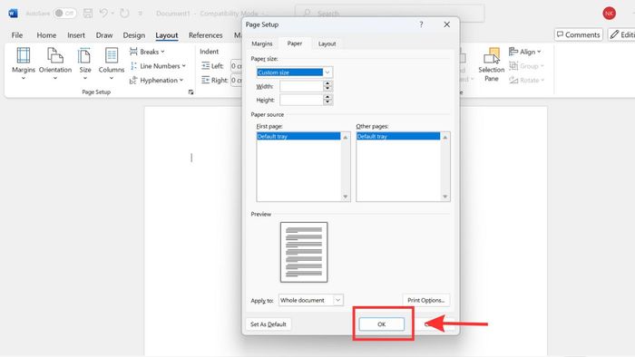Click the Width input field
The height and width of the screenshot is (357, 635).
click(302, 86)
